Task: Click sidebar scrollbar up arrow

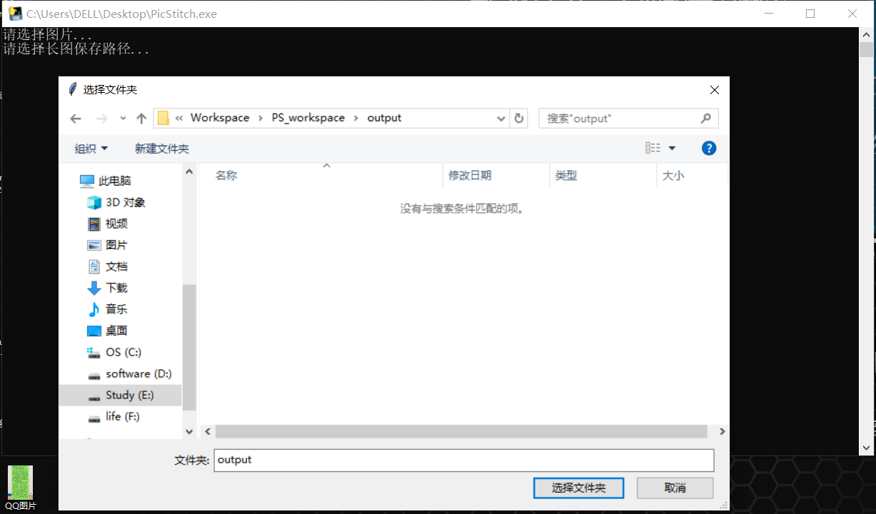Action: [189, 171]
